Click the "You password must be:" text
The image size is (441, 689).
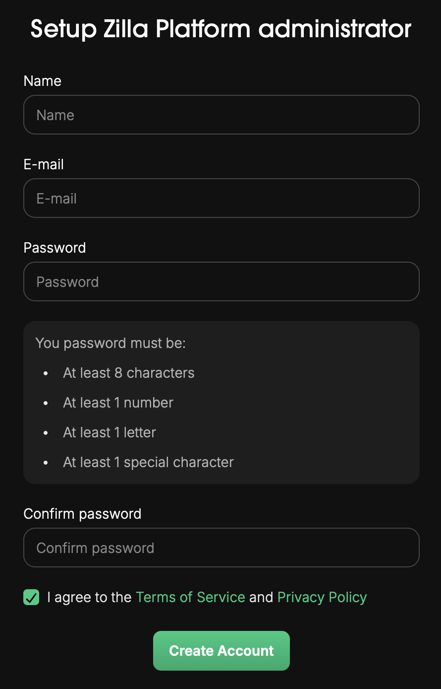click(x=110, y=343)
